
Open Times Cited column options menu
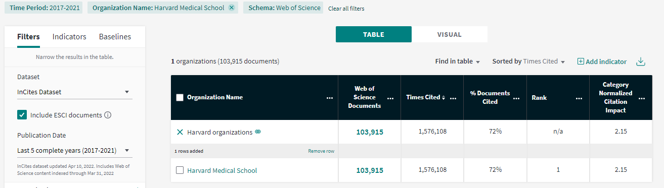[453, 98]
